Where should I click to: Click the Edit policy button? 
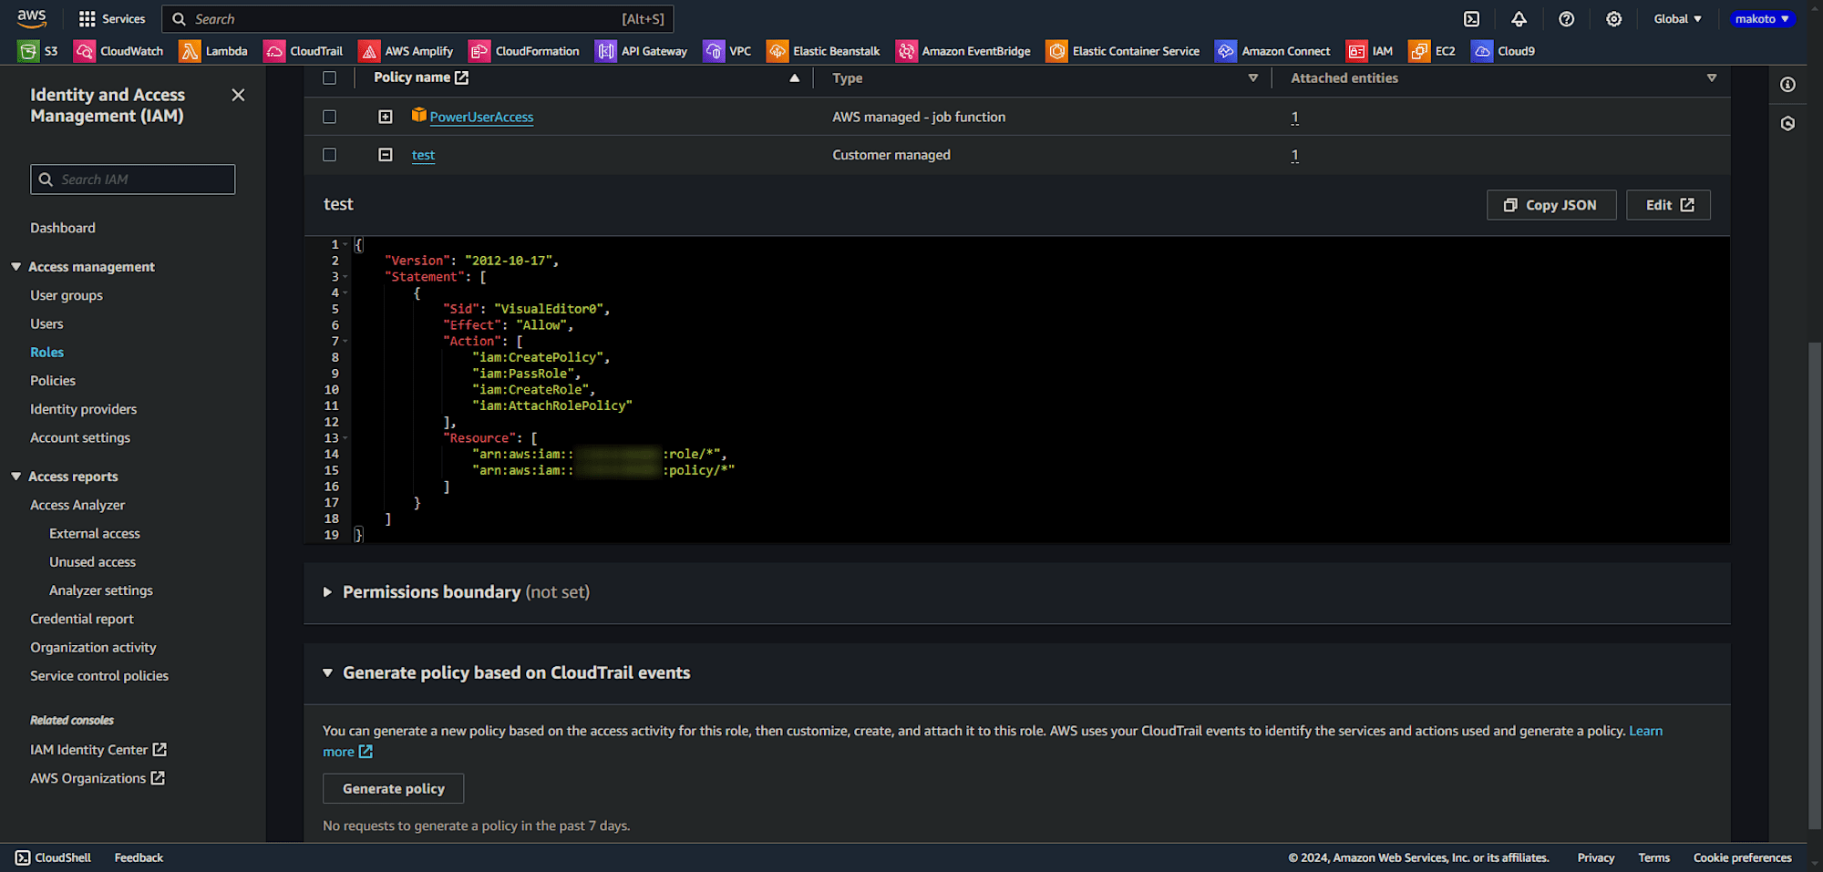(1668, 205)
